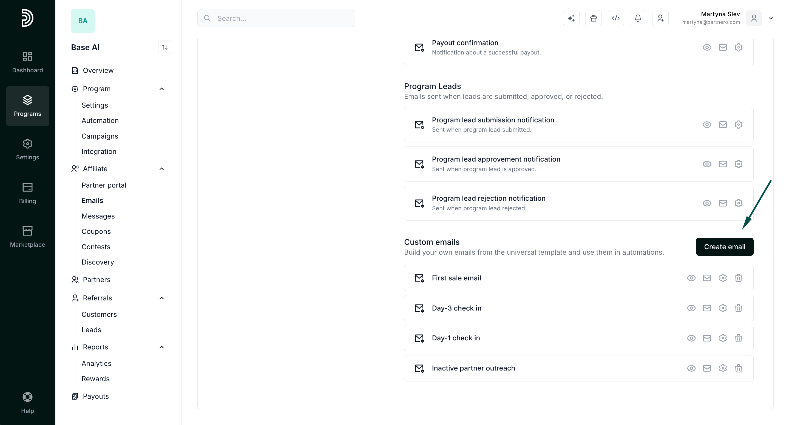Open the gift box icon in header

[594, 18]
